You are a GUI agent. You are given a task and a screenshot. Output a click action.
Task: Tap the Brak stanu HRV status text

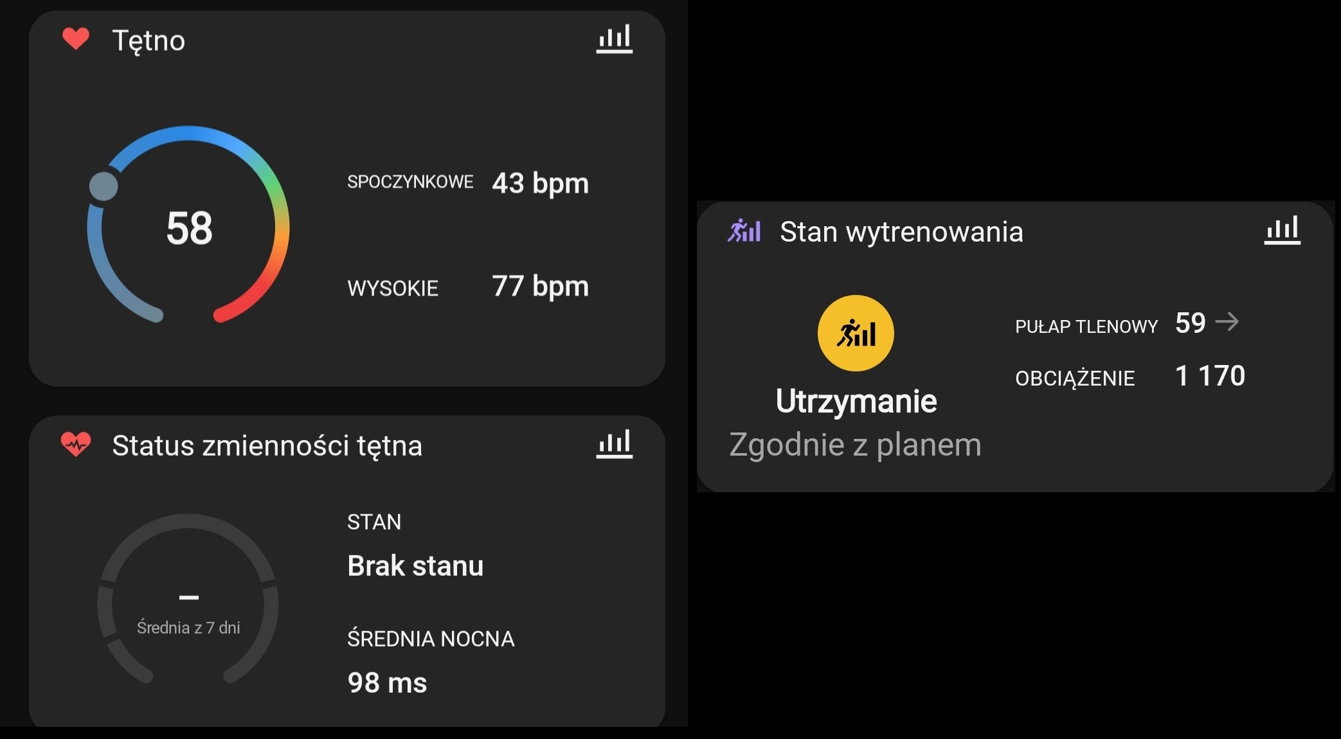point(415,565)
